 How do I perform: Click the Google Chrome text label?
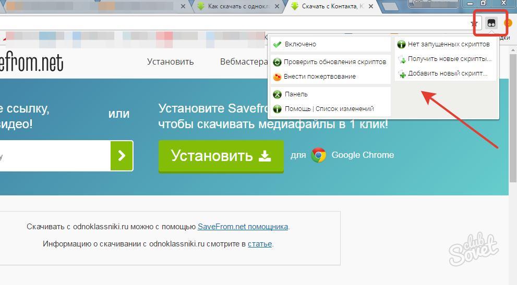pos(363,155)
